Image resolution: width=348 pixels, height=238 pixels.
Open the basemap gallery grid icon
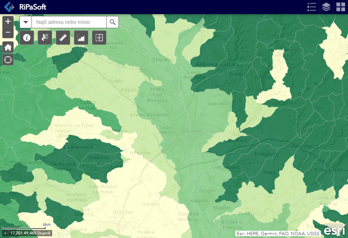pyautogui.click(x=341, y=7)
